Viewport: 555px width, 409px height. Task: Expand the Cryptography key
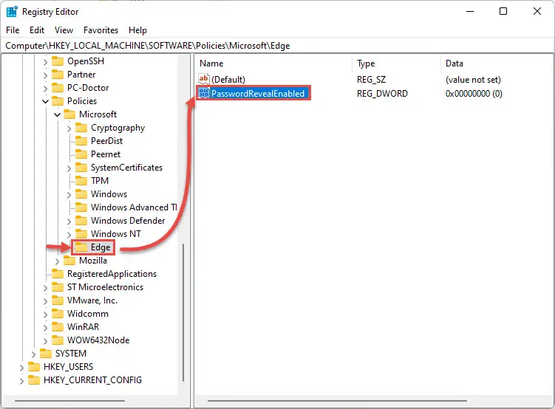tap(69, 128)
